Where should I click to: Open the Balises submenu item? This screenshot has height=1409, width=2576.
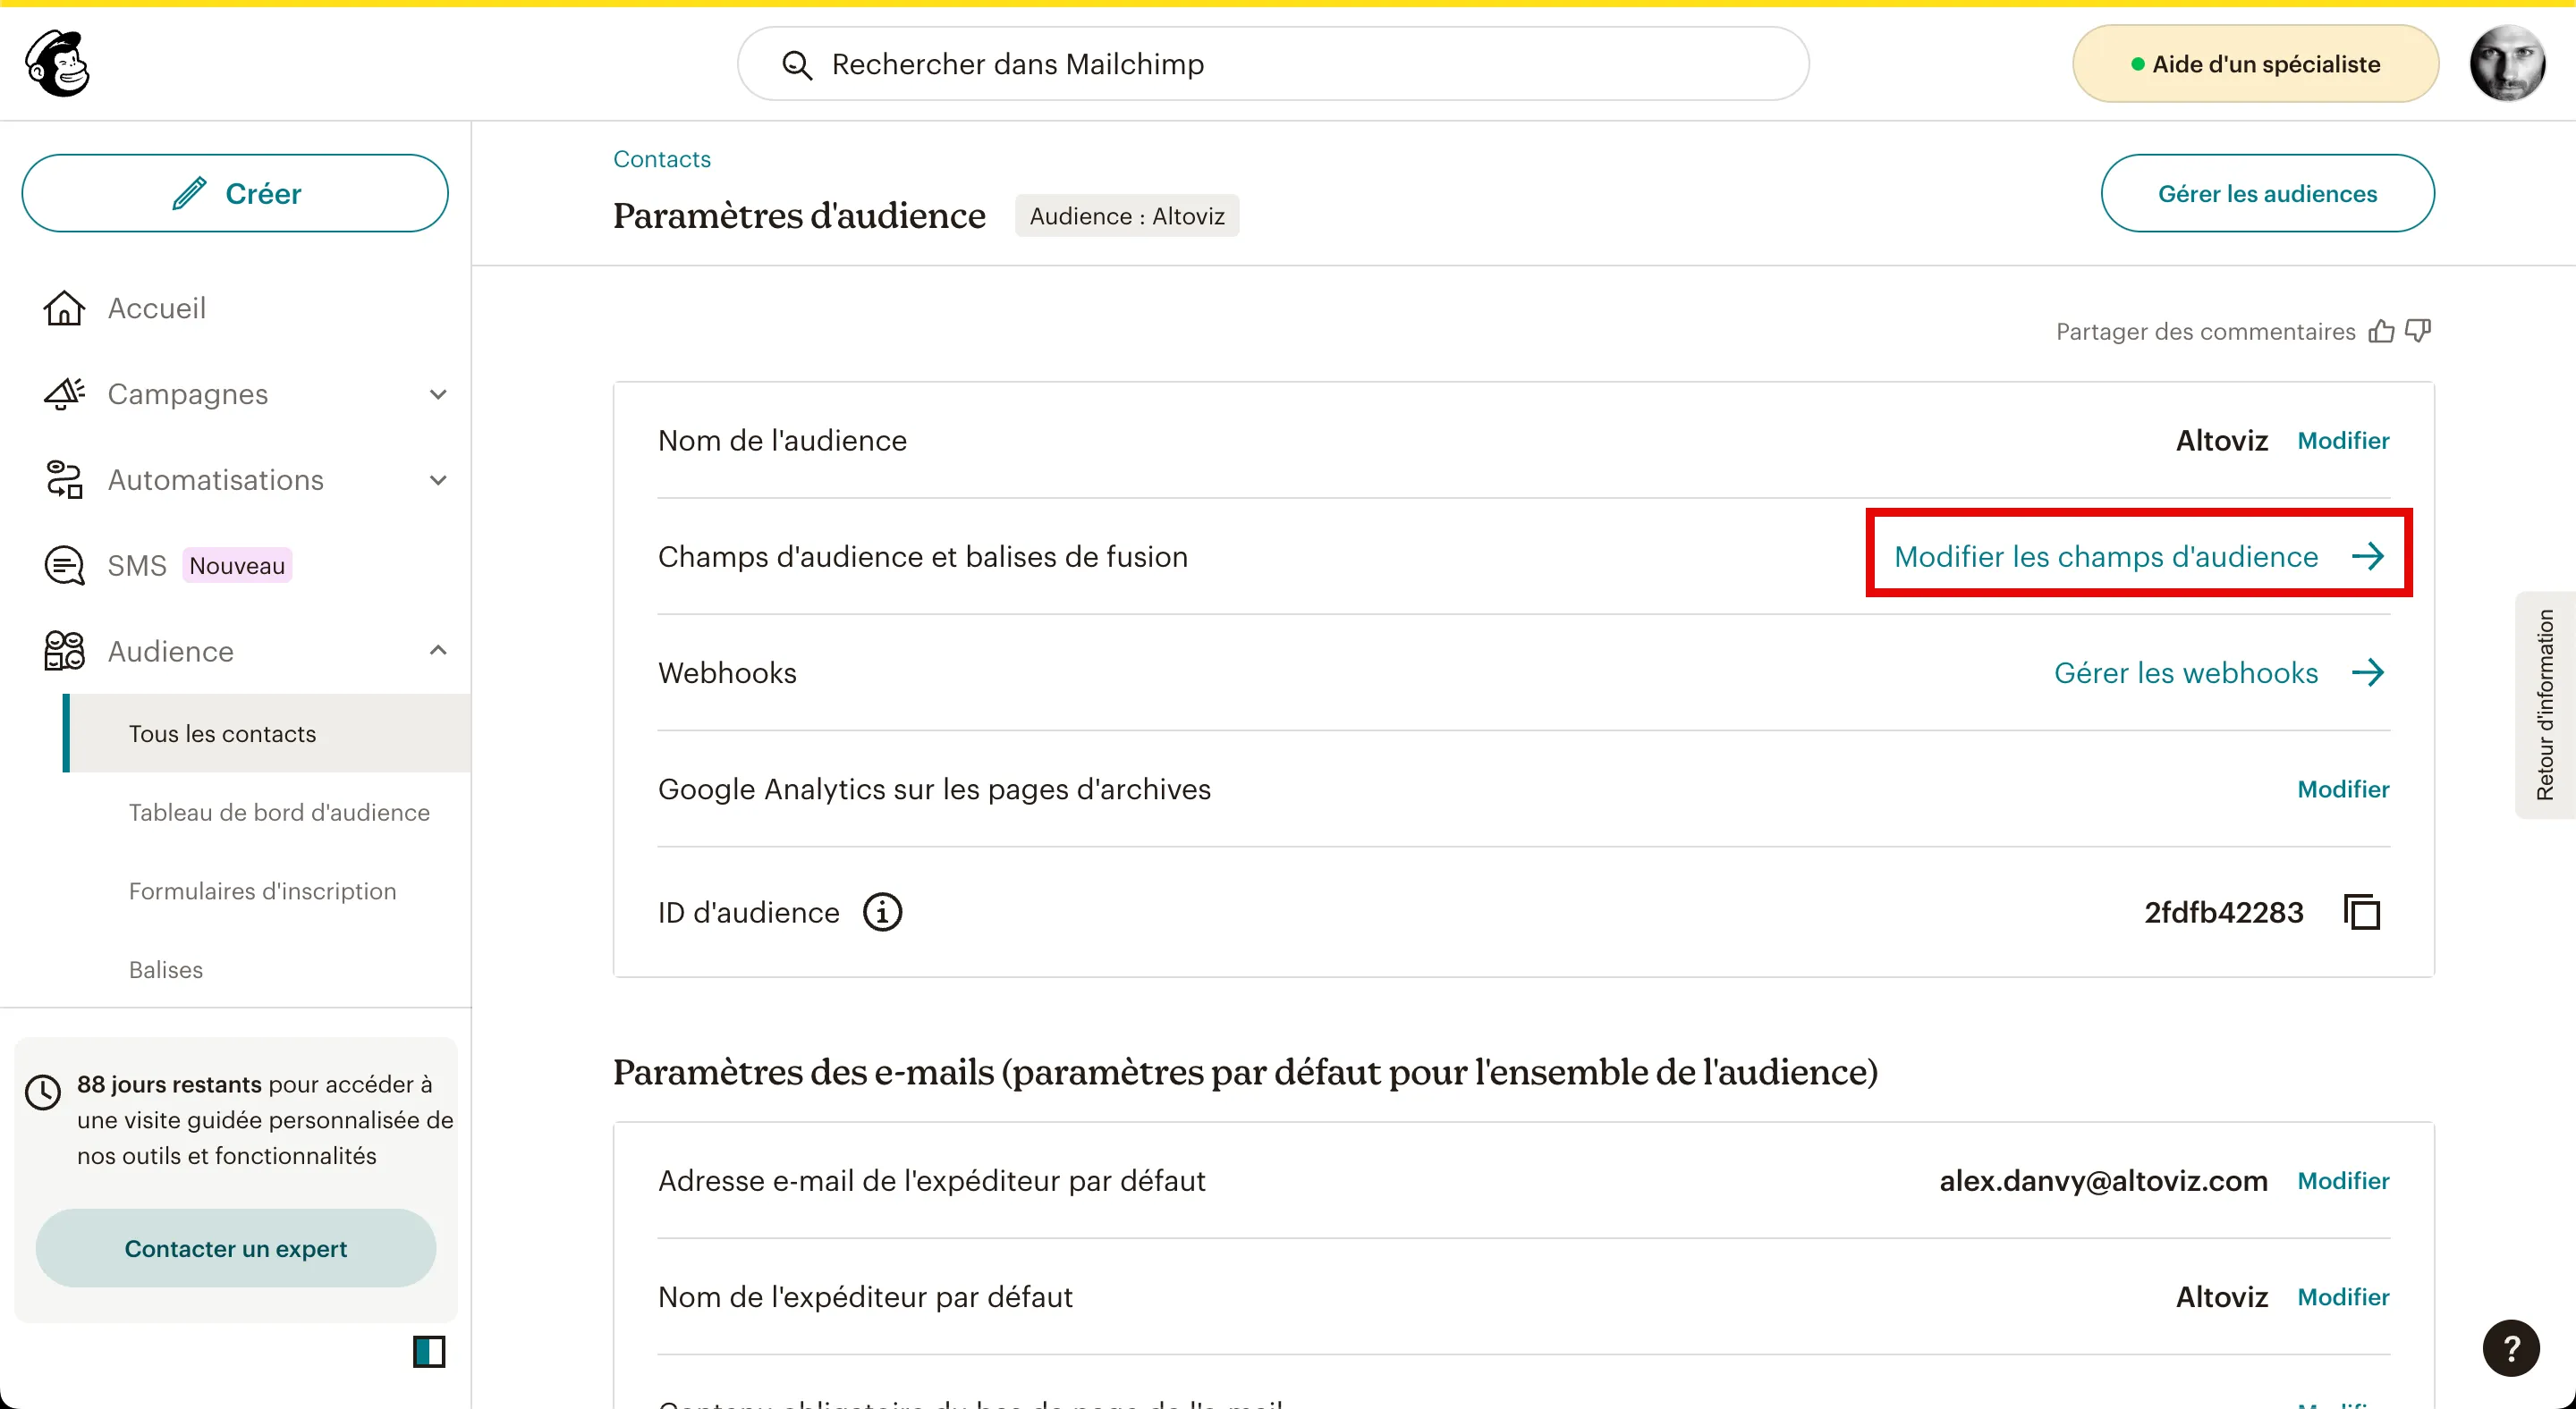(x=166, y=970)
